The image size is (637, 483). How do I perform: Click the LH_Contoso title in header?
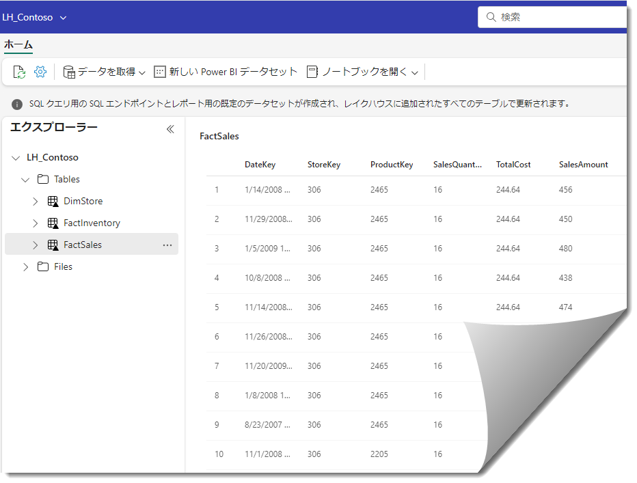[x=27, y=18]
